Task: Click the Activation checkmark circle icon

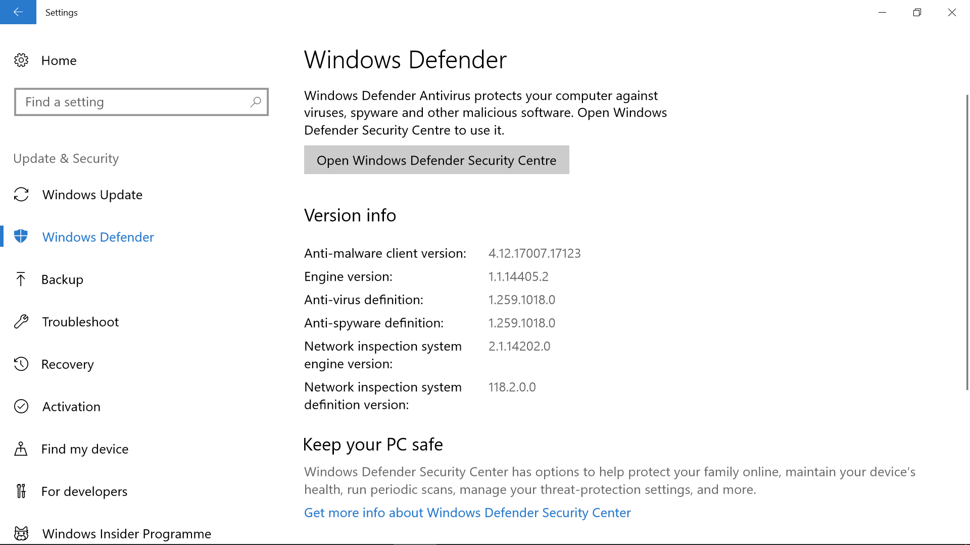Action: tap(21, 406)
